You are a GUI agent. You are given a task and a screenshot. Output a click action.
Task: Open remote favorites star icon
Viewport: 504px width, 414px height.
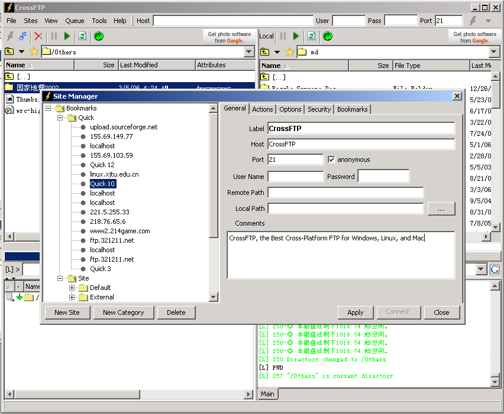click(34, 51)
